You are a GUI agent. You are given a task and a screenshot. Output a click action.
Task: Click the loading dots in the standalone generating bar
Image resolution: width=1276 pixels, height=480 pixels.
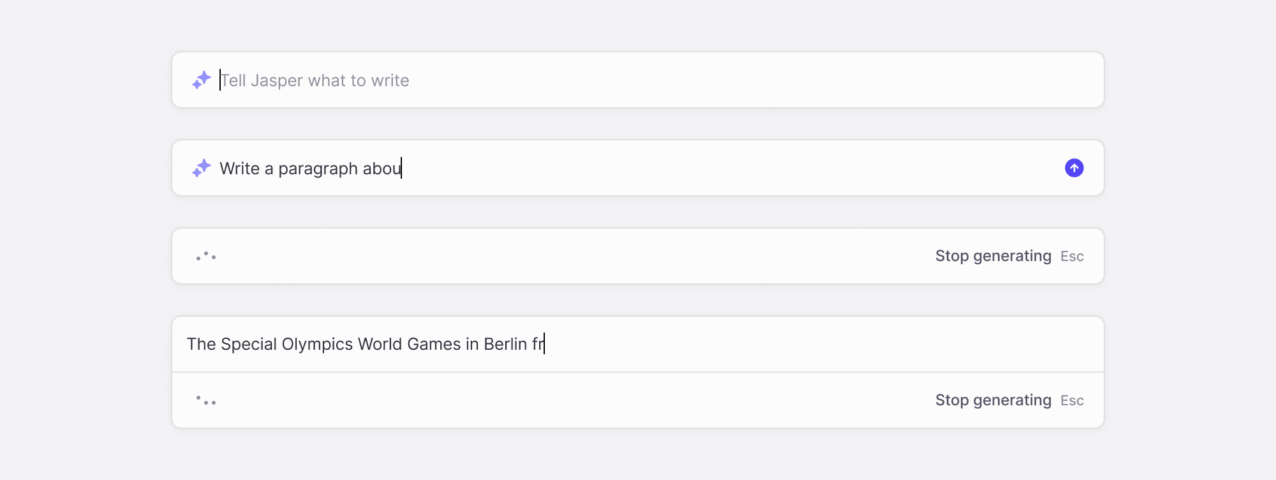[206, 256]
